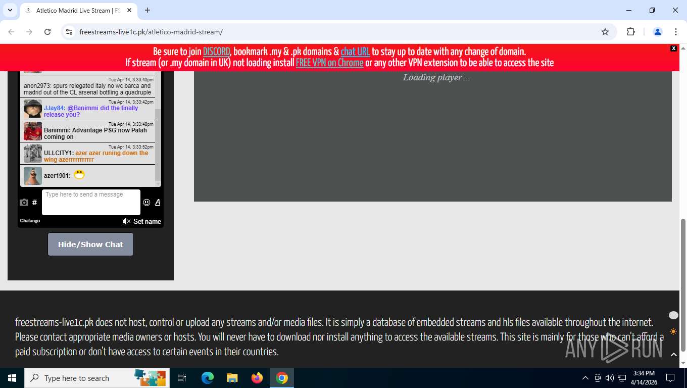
Task: Click the hashtag icon in chat
Action: (x=35, y=203)
